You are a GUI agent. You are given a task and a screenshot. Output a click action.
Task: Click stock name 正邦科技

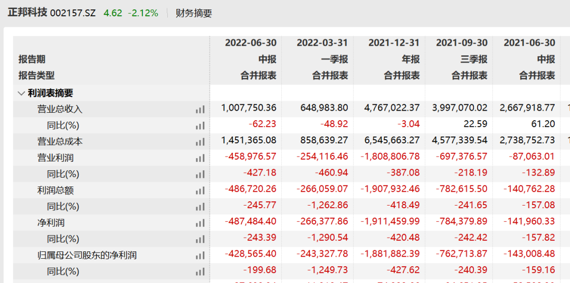pyautogui.click(x=27, y=13)
